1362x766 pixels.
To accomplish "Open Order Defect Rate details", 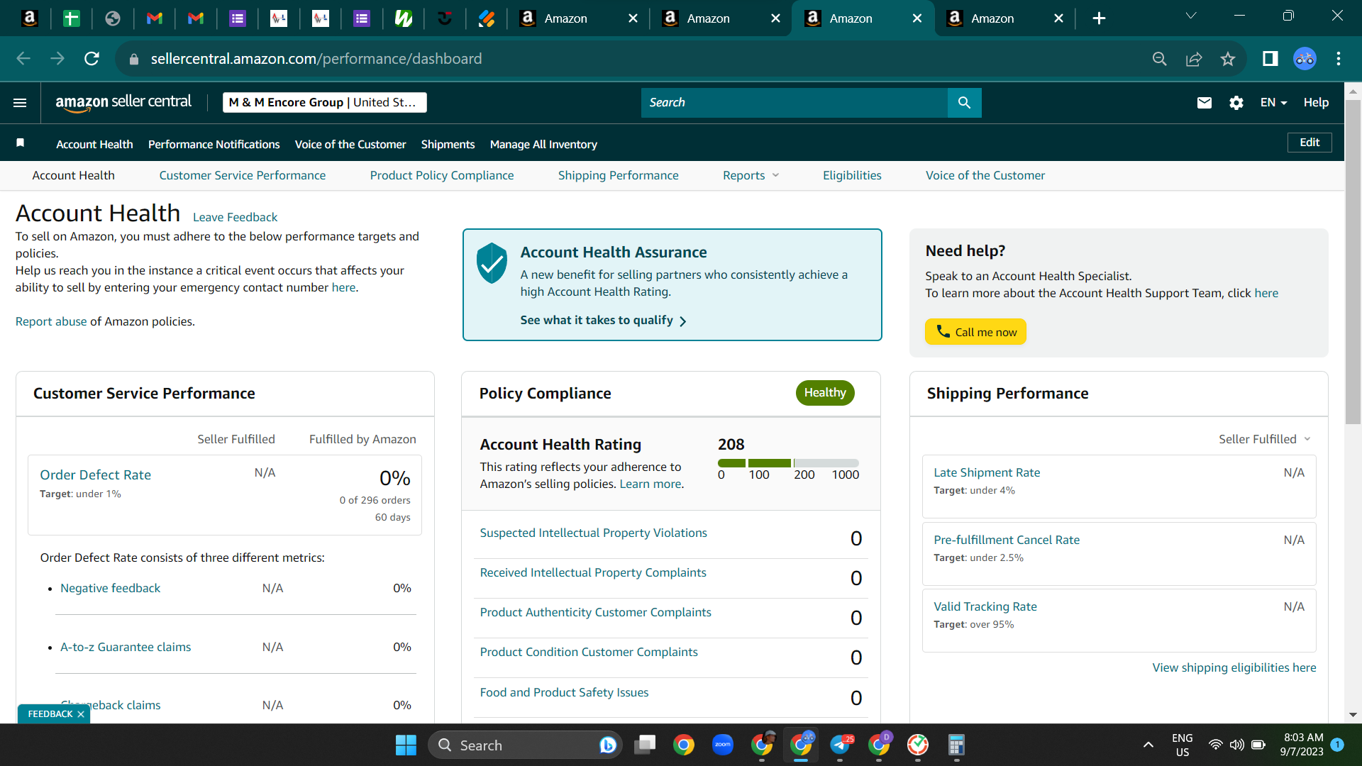I will 95,474.
